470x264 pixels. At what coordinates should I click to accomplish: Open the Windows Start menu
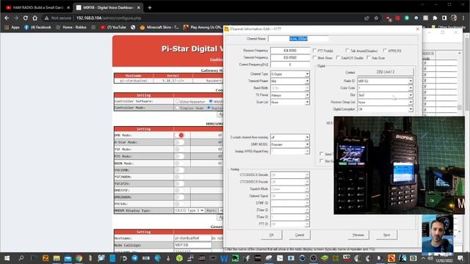pyautogui.click(x=7, y=258)
